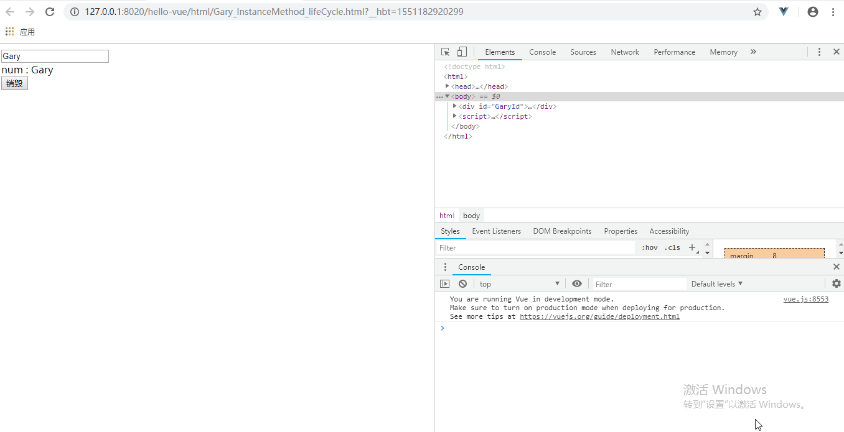Click the browser address bar URL
This screenshot has width=844, height=432.
click(x=274, y=12)
